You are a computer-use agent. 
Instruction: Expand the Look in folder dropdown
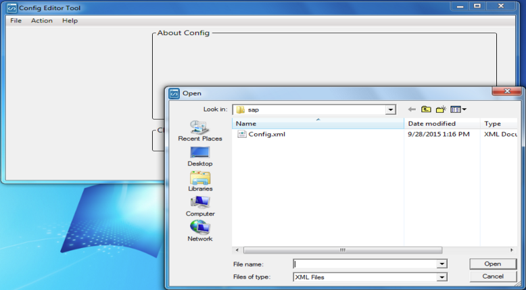tap(390, 110)
